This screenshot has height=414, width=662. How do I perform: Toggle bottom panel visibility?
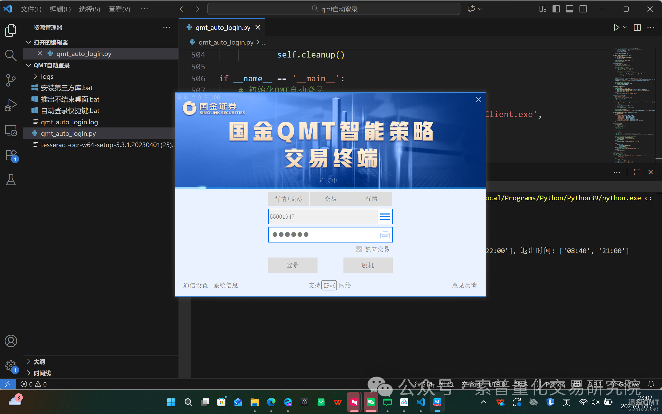coord(570,9)
